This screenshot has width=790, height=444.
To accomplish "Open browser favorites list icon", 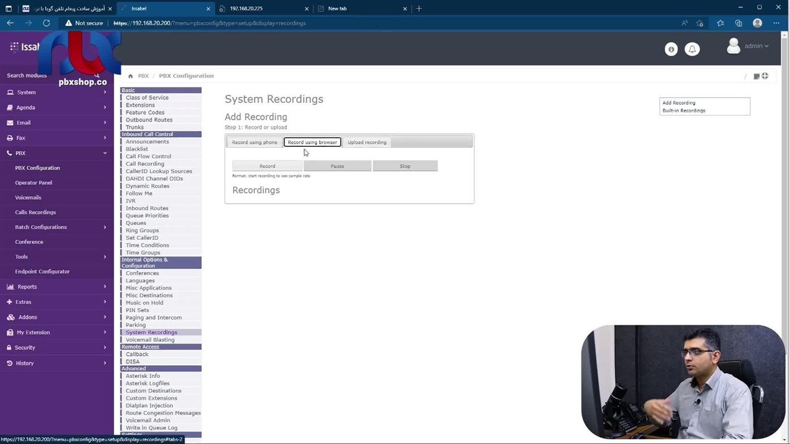I will pos(720,23).
